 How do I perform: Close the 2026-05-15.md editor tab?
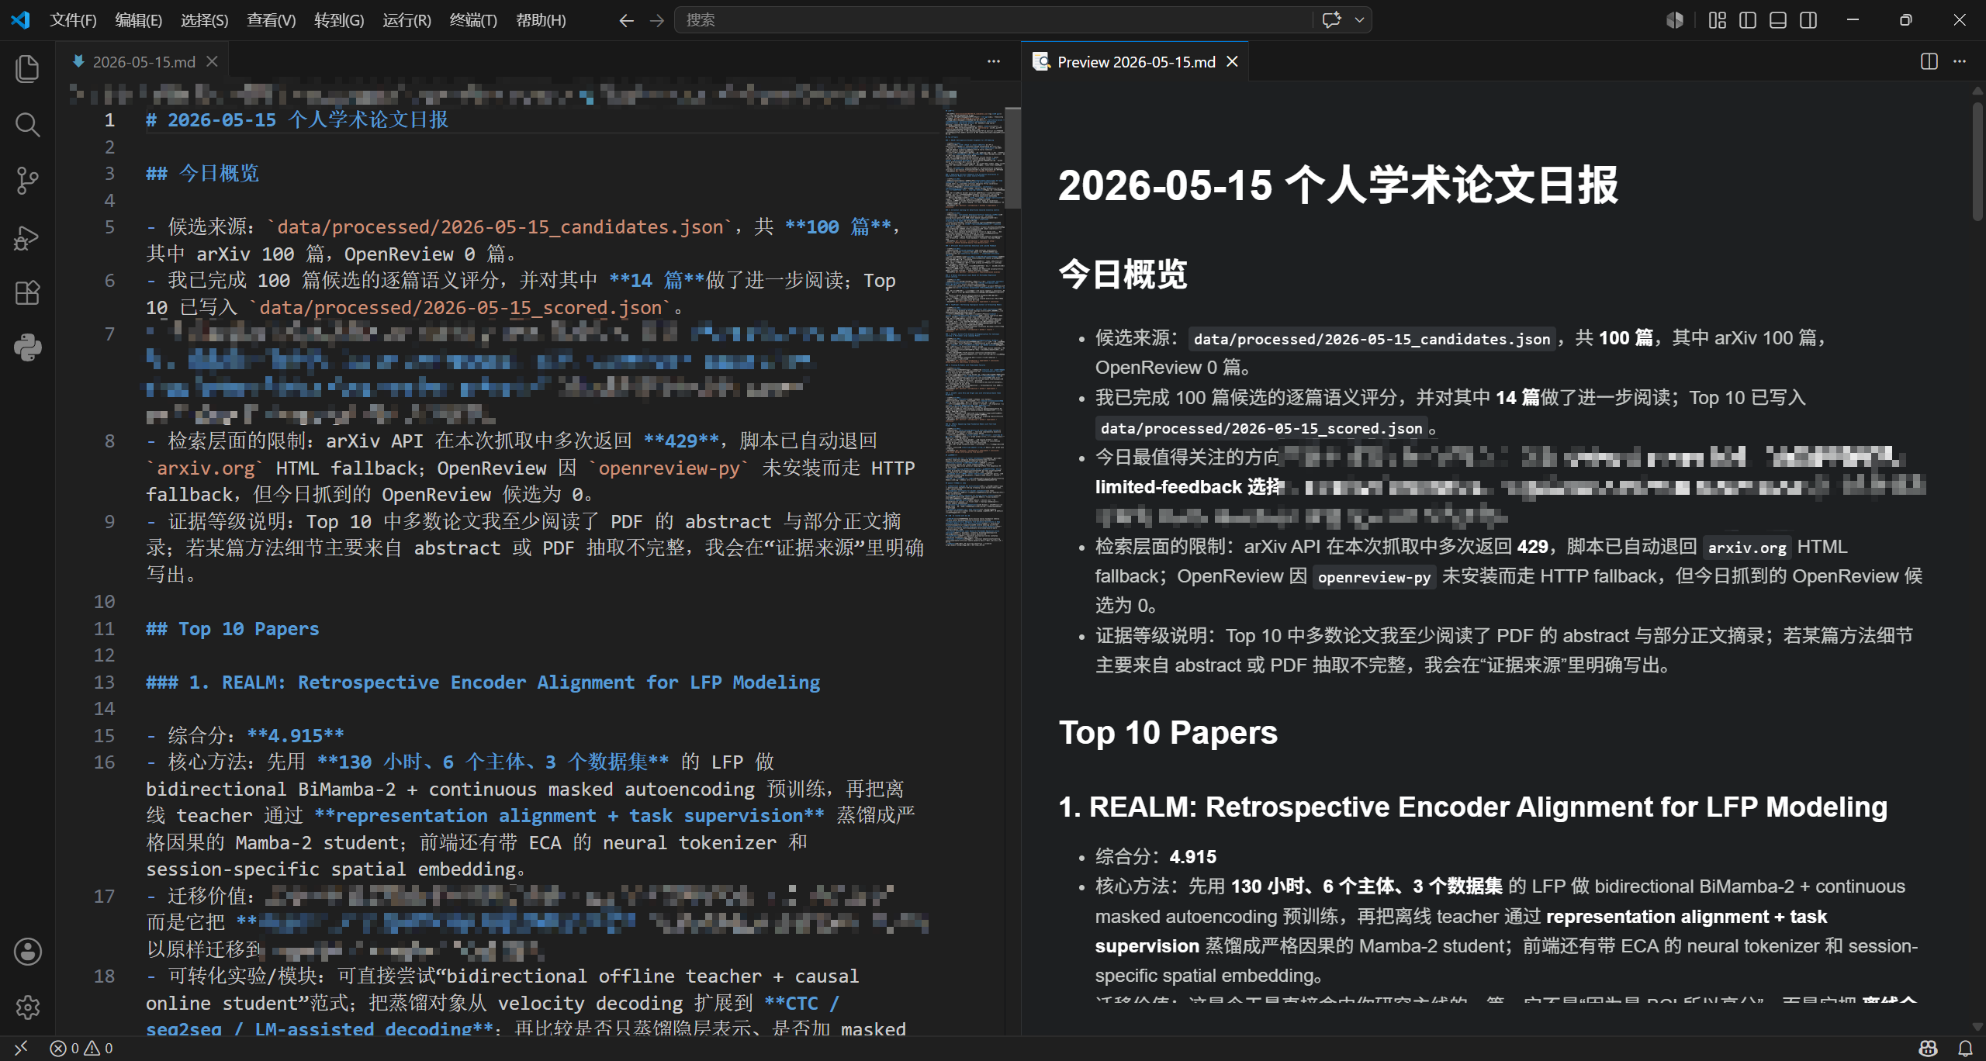click(212, 61)
